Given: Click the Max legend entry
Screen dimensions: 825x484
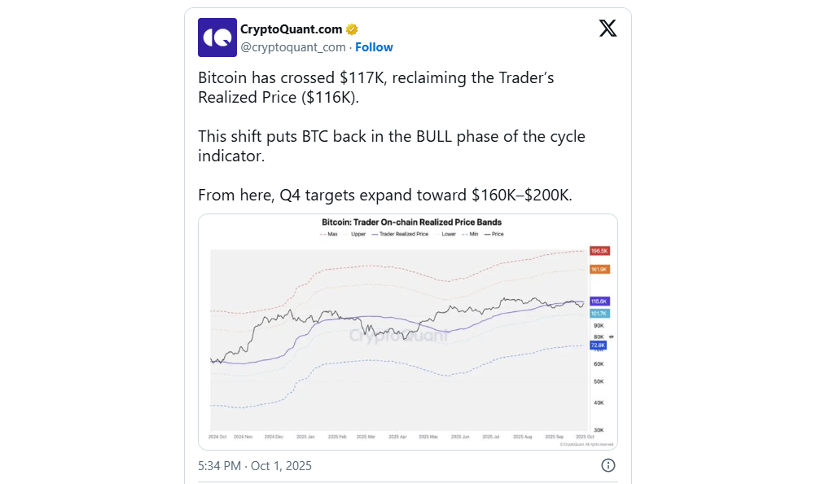Looking at the screenshot, I should [329, 234].
